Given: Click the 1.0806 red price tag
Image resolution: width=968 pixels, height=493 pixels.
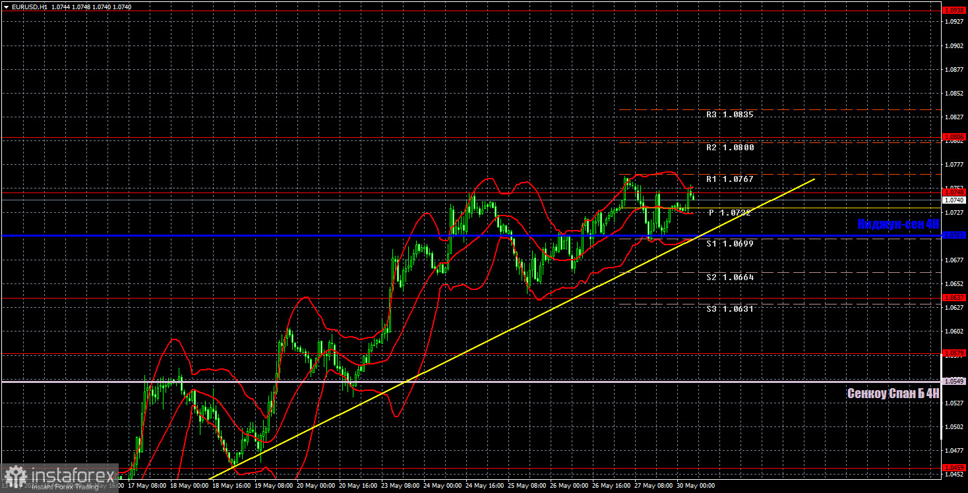Looking at the screenshot, I should pos(954,137).
